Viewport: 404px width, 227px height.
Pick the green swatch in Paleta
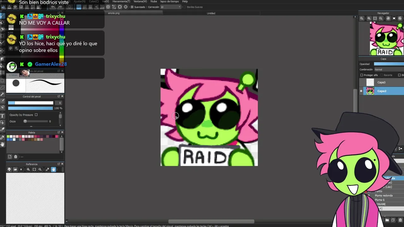coord(8,137)
